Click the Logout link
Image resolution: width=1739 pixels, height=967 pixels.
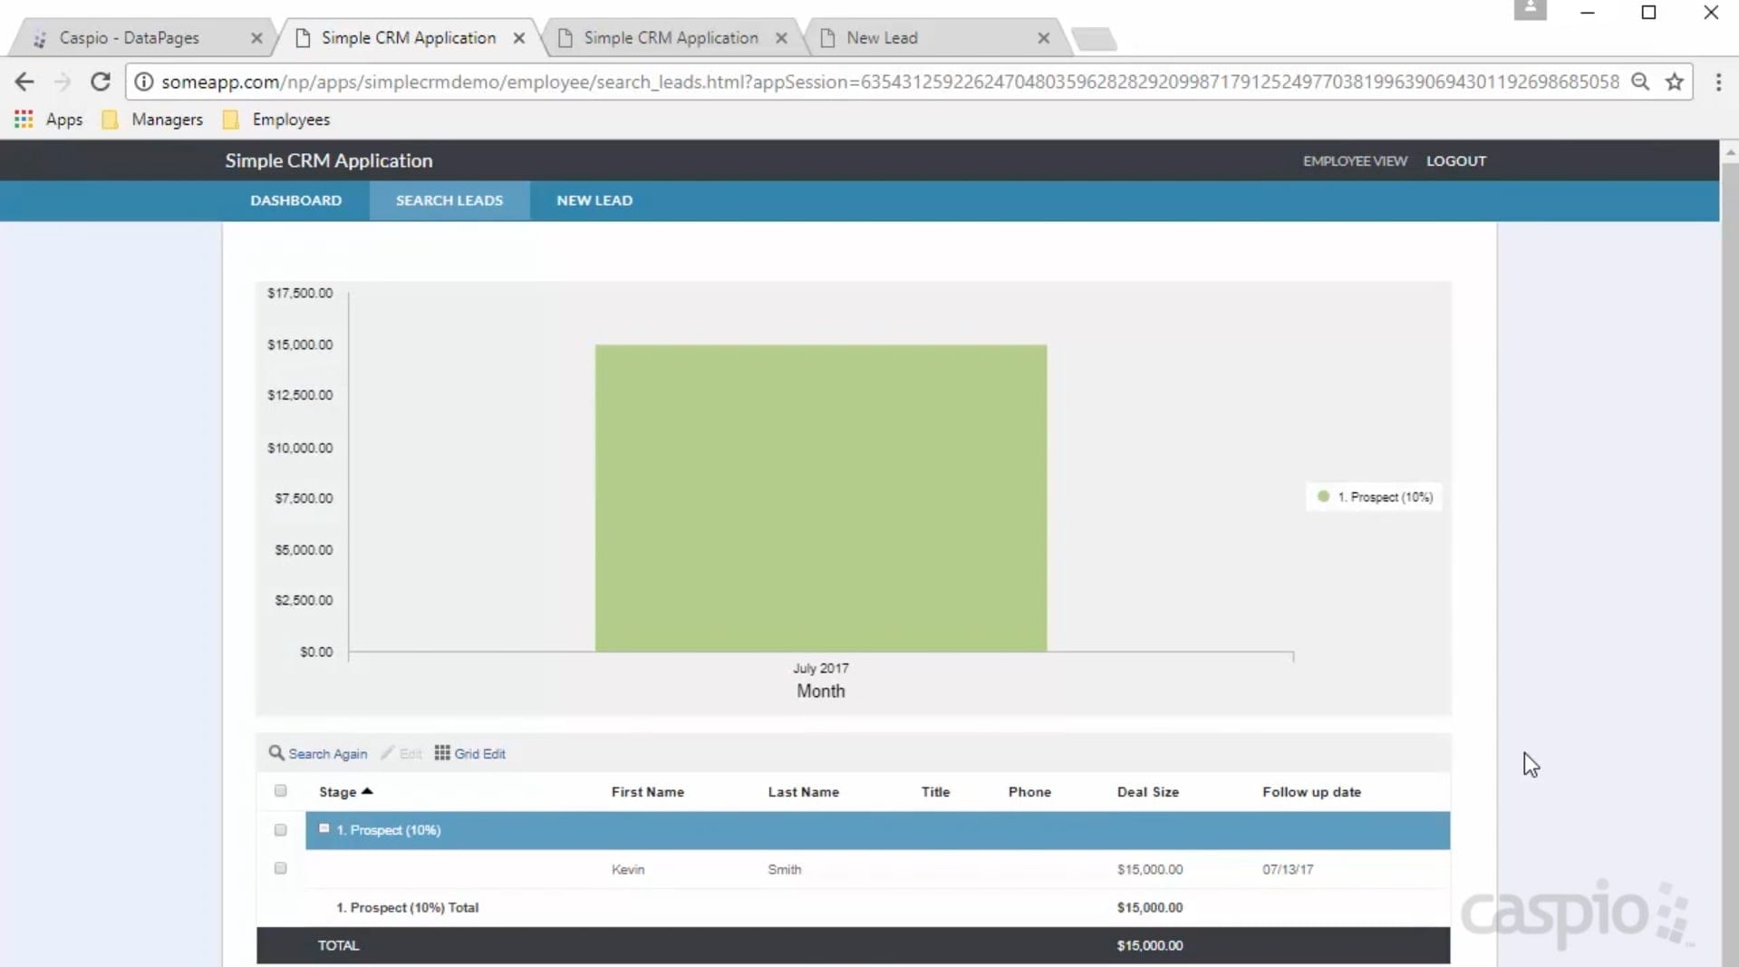[x=1455, y=160]
